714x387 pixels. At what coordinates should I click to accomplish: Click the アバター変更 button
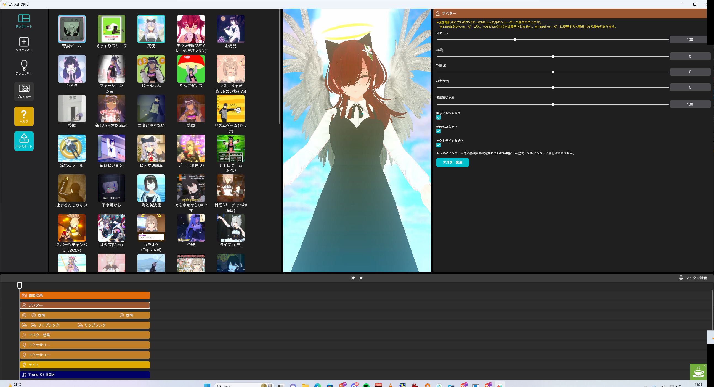click(452, 162)
